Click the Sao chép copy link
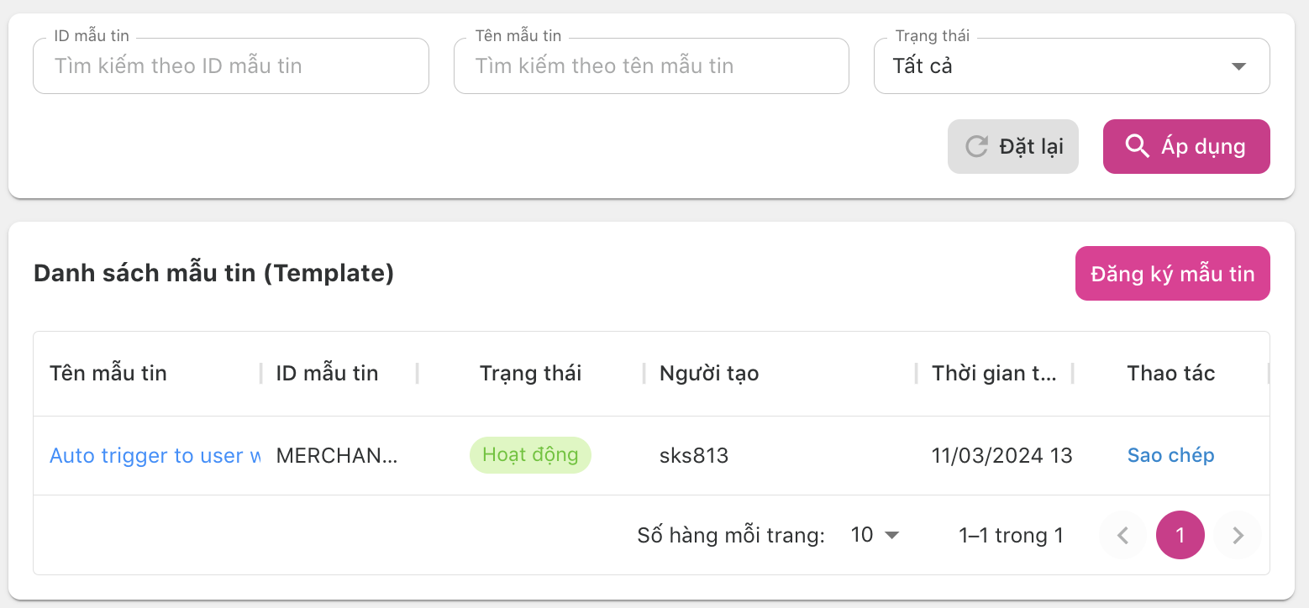 click(x=1170, y=456)
